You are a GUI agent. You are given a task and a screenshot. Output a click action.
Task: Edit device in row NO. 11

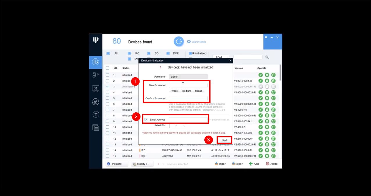[261, 133]
